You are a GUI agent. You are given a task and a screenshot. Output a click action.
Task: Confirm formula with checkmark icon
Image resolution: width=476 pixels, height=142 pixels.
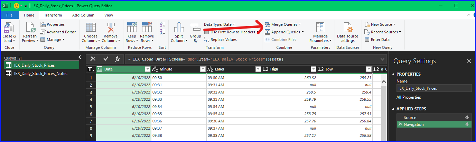click(106, 59)
